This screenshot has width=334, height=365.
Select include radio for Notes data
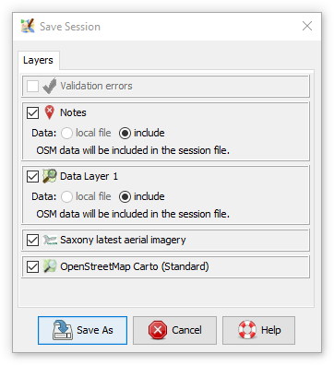pyautogui.click(x=125, y=133)
